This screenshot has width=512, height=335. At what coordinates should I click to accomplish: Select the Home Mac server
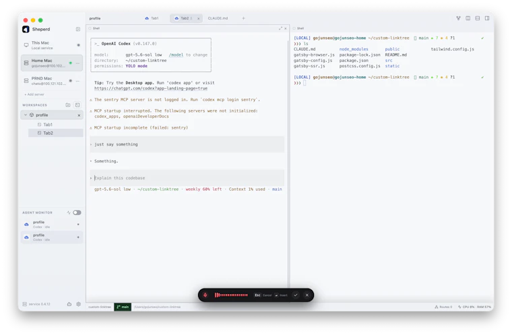[x=52, y=63]
